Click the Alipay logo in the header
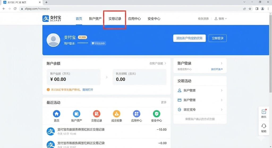The image size is (272, 148). click(x=52, y=19)
